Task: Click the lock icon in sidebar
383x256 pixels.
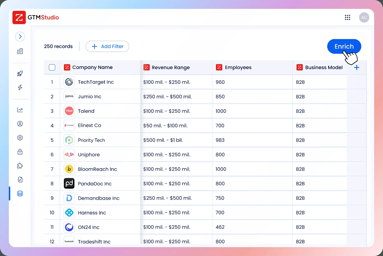Action: pyautogui.click(x=20, y=152)
